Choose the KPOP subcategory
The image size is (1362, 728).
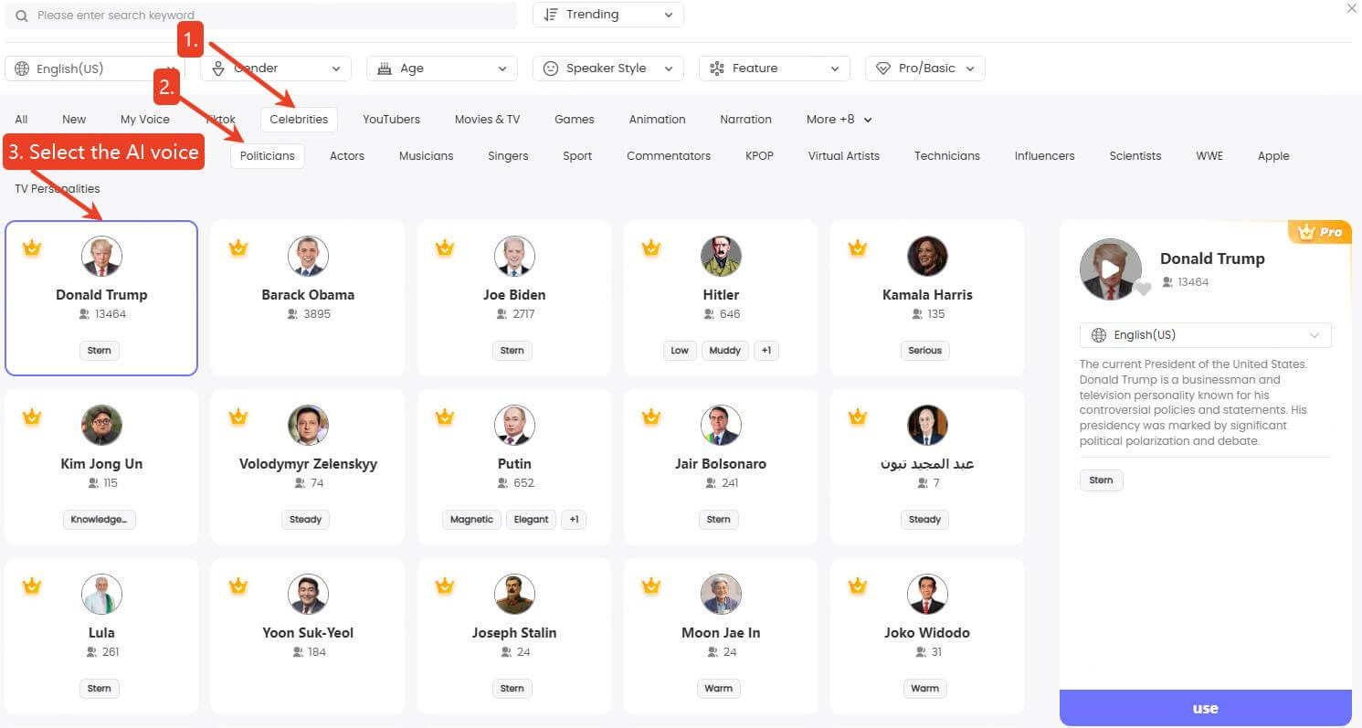pyautogui.click(x=759, y=156)
